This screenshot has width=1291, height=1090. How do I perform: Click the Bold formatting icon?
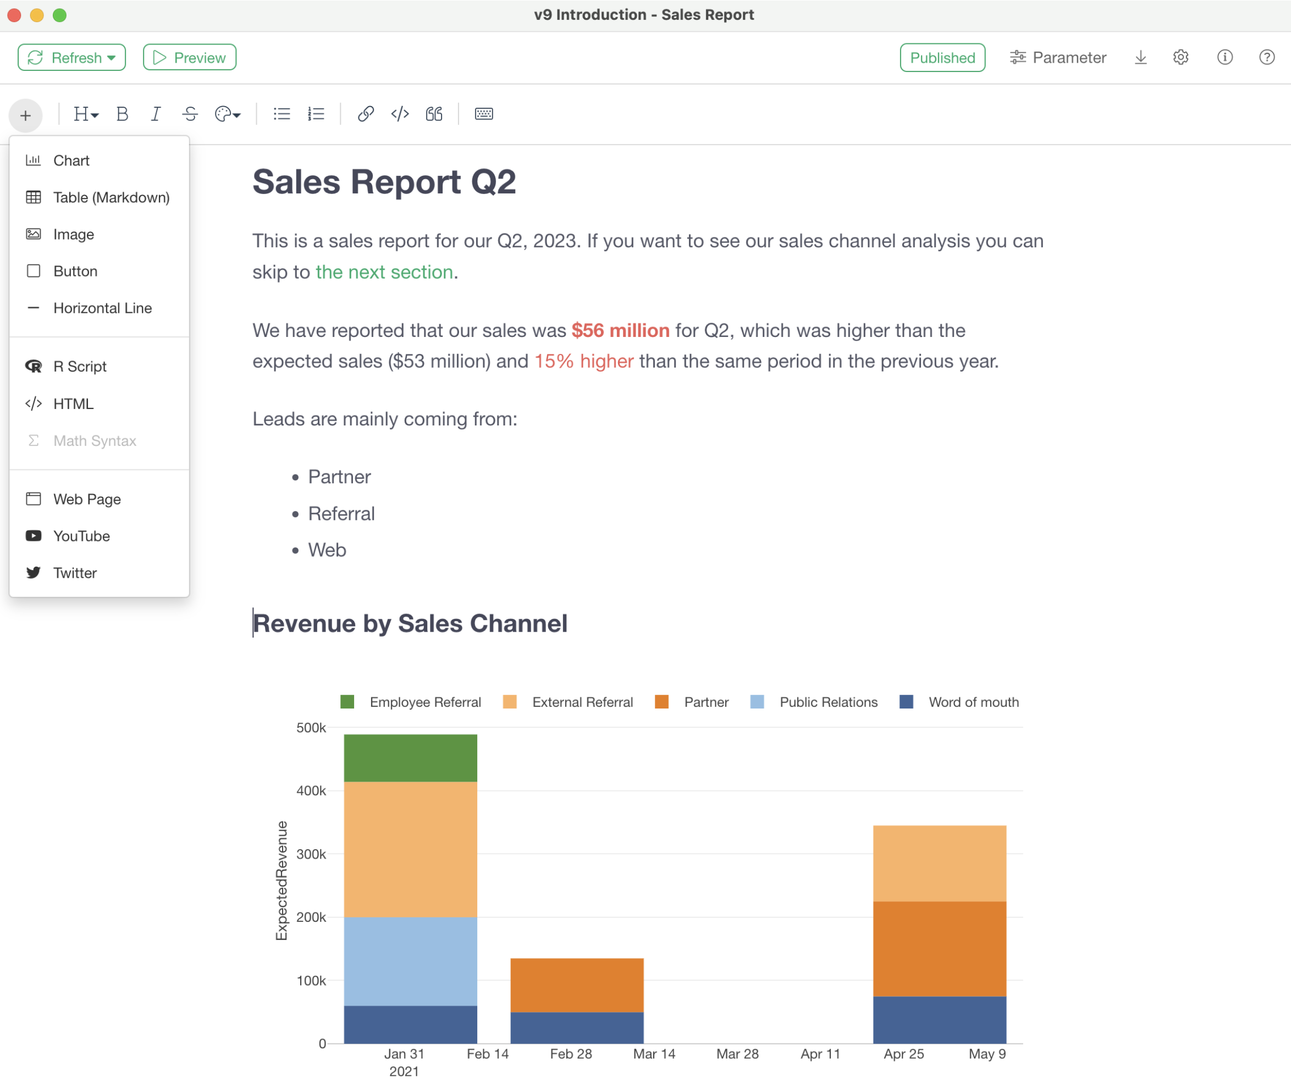click(x=122, y=114)
